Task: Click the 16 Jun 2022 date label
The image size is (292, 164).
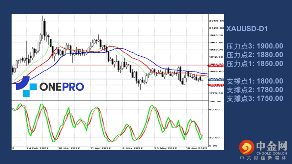Action: (x=197, y=148)
